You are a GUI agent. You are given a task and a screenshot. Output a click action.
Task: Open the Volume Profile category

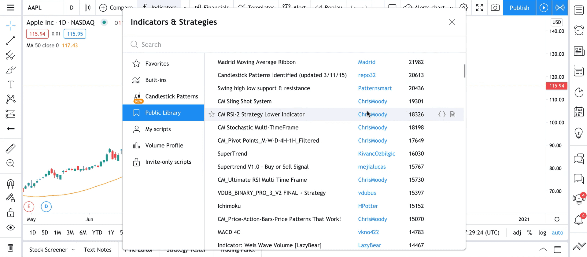click(x=163, y=146)
